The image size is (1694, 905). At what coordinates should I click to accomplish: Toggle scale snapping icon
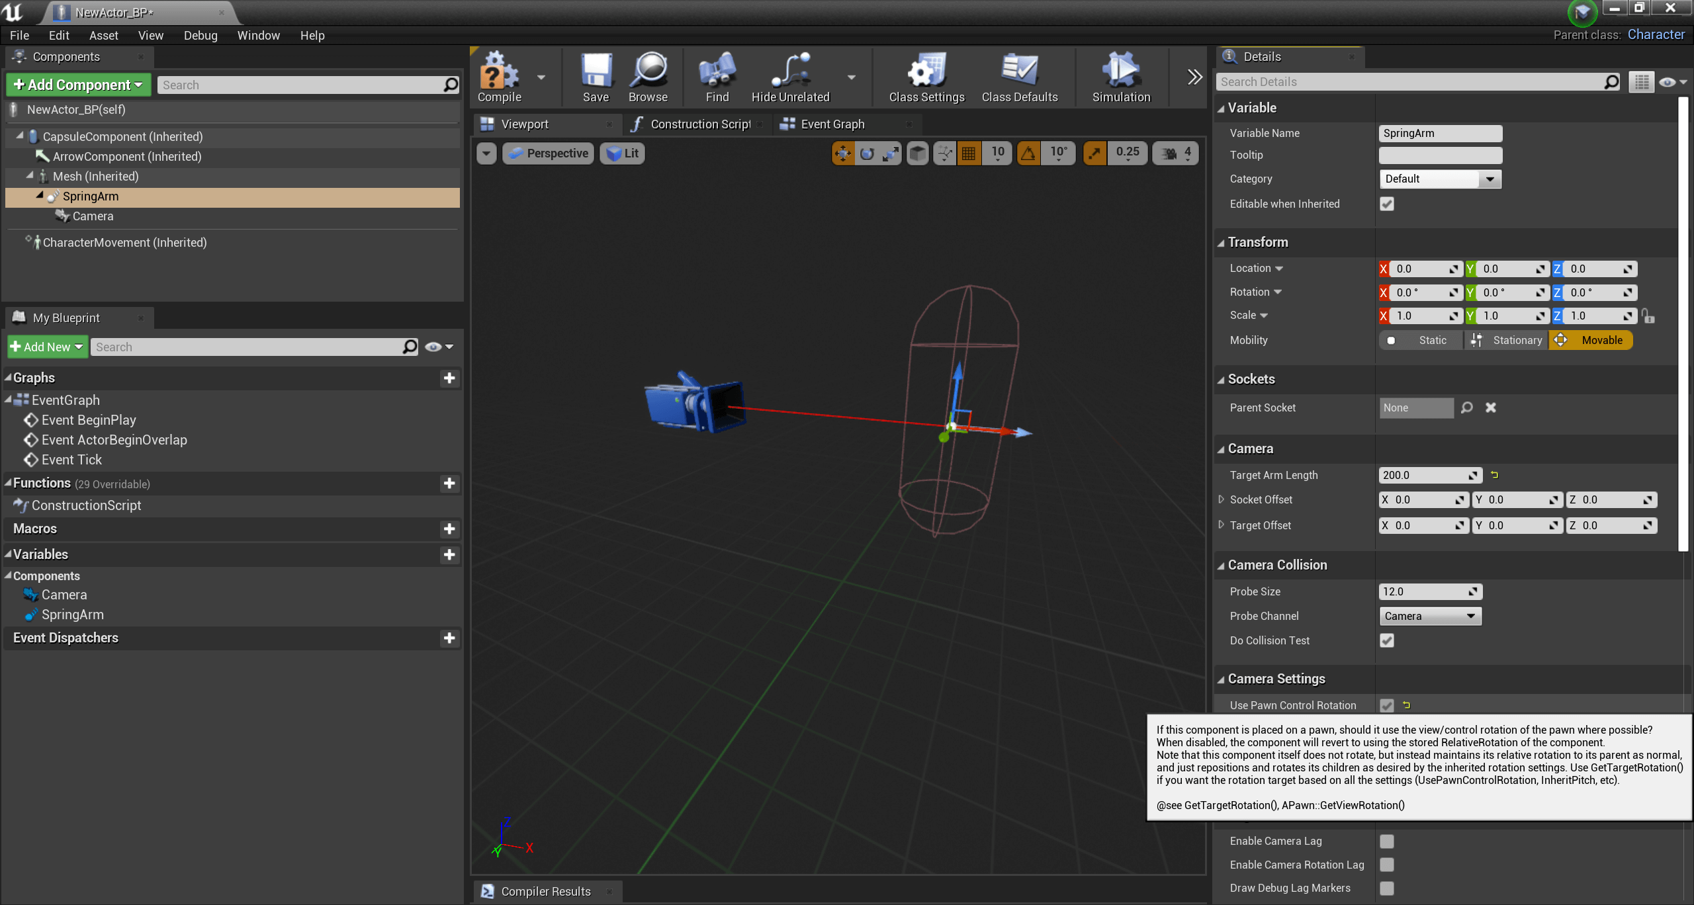[x=1095, y=153]
